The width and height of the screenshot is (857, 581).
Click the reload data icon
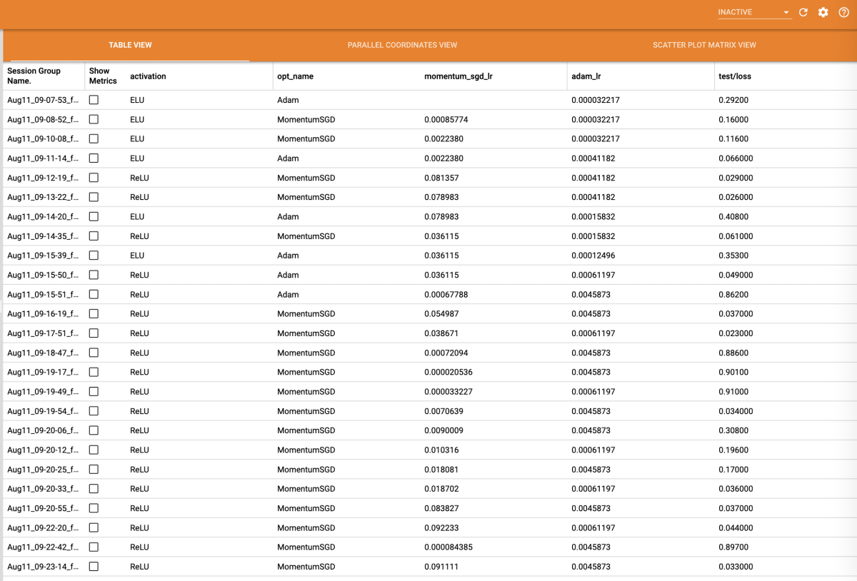coord(803,13)
